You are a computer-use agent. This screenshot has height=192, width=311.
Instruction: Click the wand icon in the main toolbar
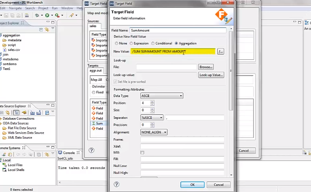[71, 15]
